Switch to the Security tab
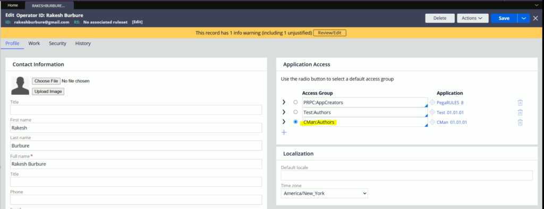 tap(57, 43)
